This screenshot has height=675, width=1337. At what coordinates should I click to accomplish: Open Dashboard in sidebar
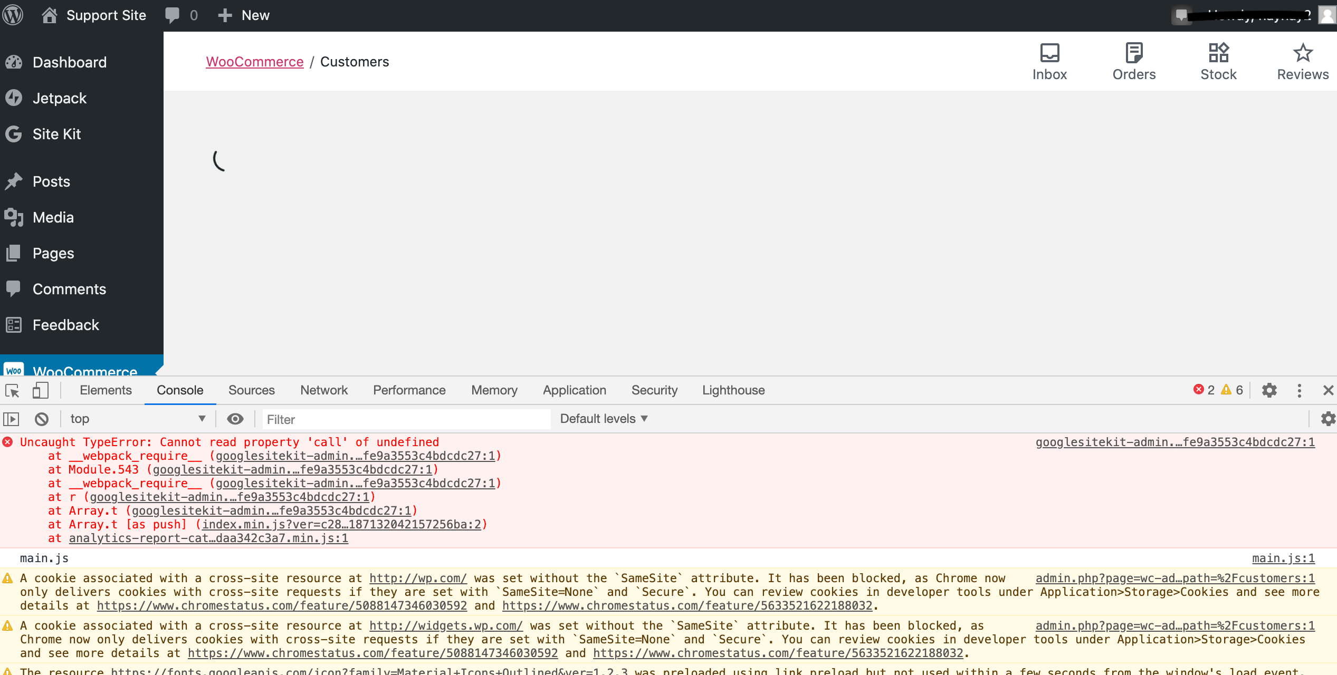click(x=70, y=62)
